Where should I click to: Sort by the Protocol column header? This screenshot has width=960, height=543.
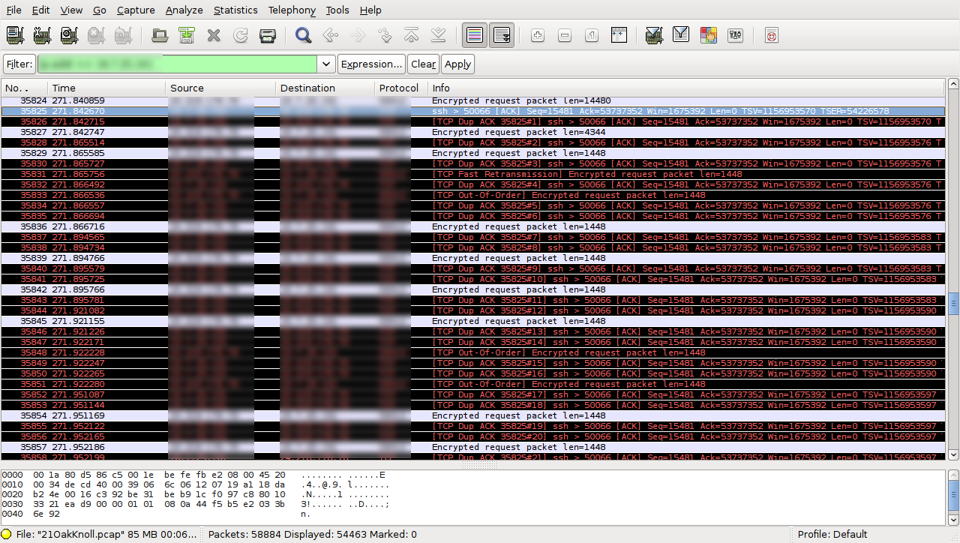[x=400, y=88]
